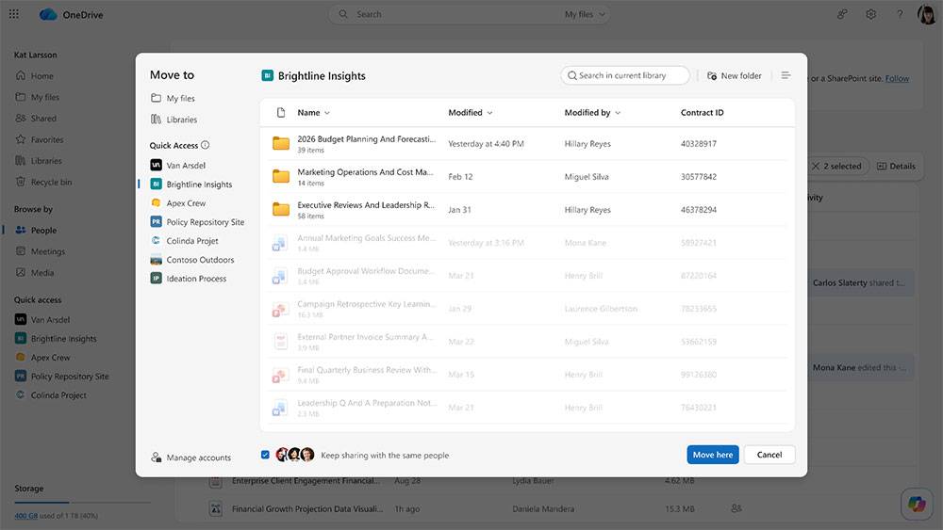This screenshot has width=943, height=530.
Task: Open the help question mark icon
Action: pyautogui.click(x=900, y=14)
